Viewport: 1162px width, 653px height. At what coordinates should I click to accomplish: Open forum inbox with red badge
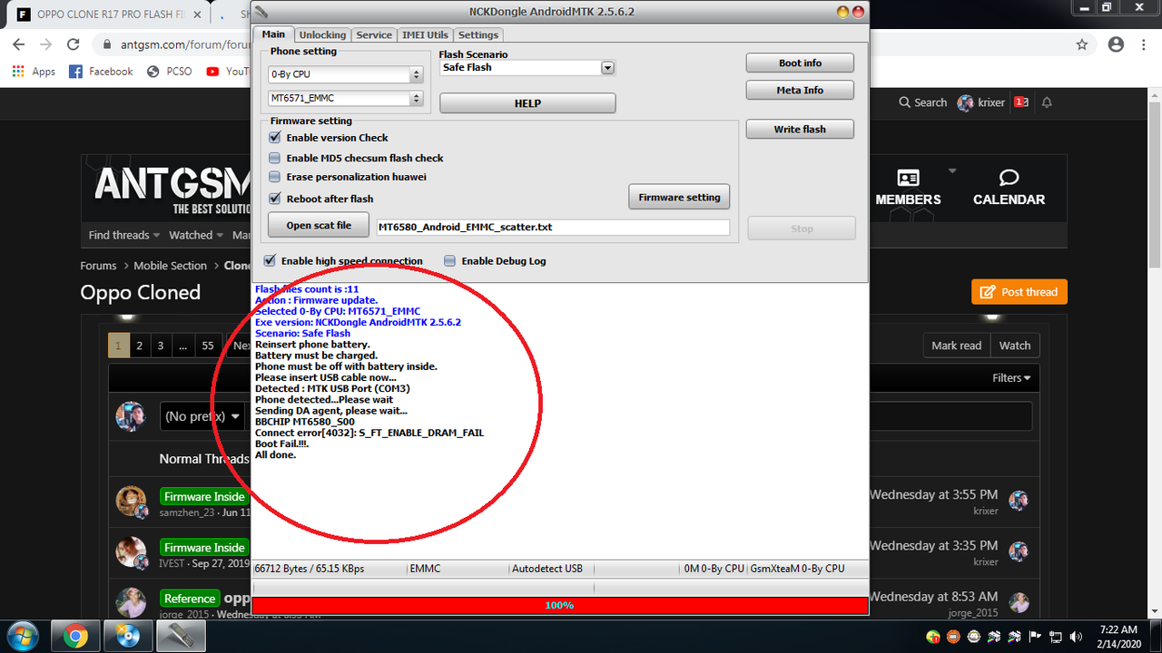[1021, 102]
